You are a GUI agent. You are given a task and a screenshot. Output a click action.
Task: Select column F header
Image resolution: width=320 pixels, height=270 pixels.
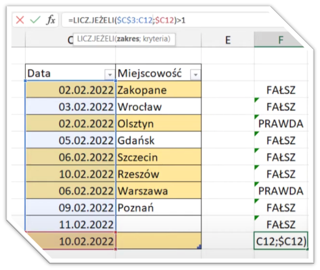point(281,40)
